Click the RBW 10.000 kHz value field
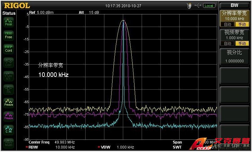This screenshot has width=252, height=152. (65, 147)
